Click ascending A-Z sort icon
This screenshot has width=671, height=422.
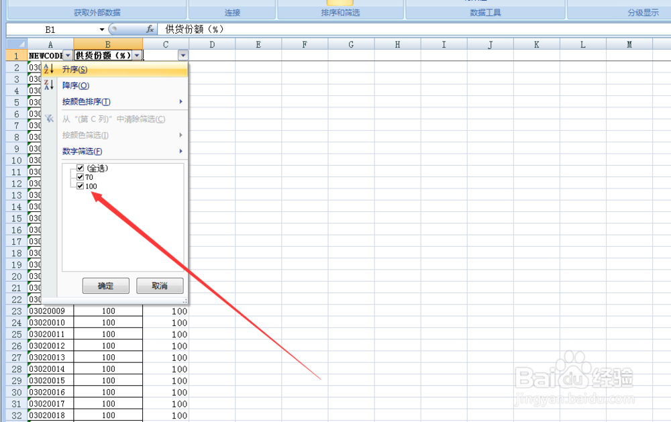[x=49, y=69]
